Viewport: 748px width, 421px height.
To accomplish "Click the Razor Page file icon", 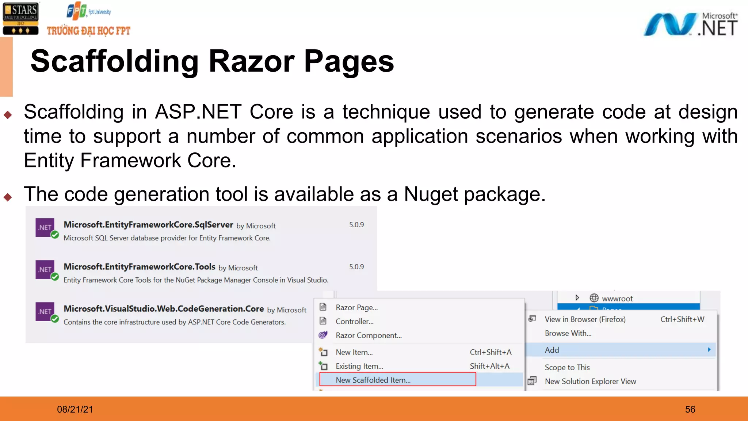I will pyautogui.click(x=323, y=307).
